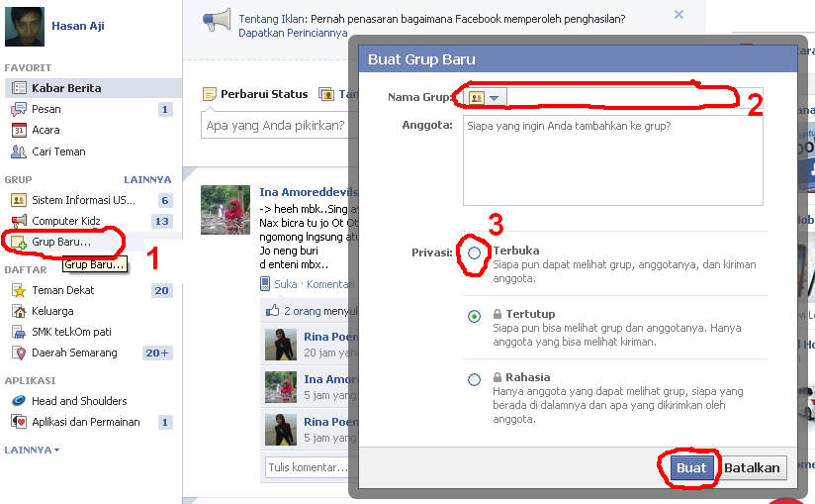Screen dimensions: 815x504
Task: Click the thumbs-up likes icon
Action: click(x=273, y=311)
